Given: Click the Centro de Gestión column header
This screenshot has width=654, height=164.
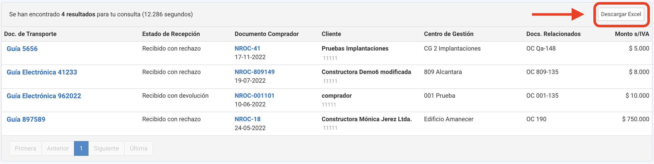Looking at the screenshot, I should coord(449,34).
